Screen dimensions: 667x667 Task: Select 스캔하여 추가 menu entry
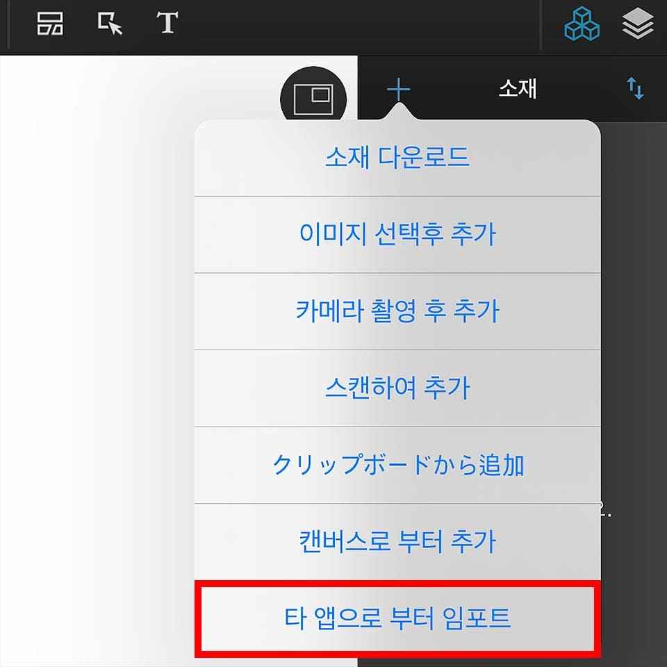point(397,388)
